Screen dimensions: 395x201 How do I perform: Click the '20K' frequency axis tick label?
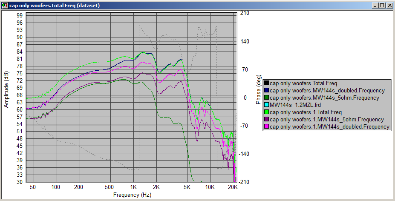tap(233, 187)
